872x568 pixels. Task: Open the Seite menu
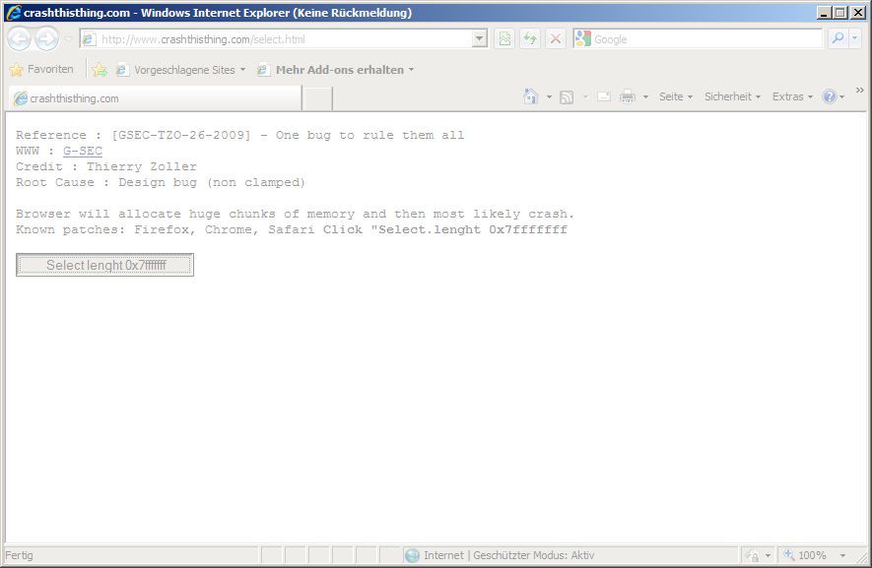pos(676,96)
